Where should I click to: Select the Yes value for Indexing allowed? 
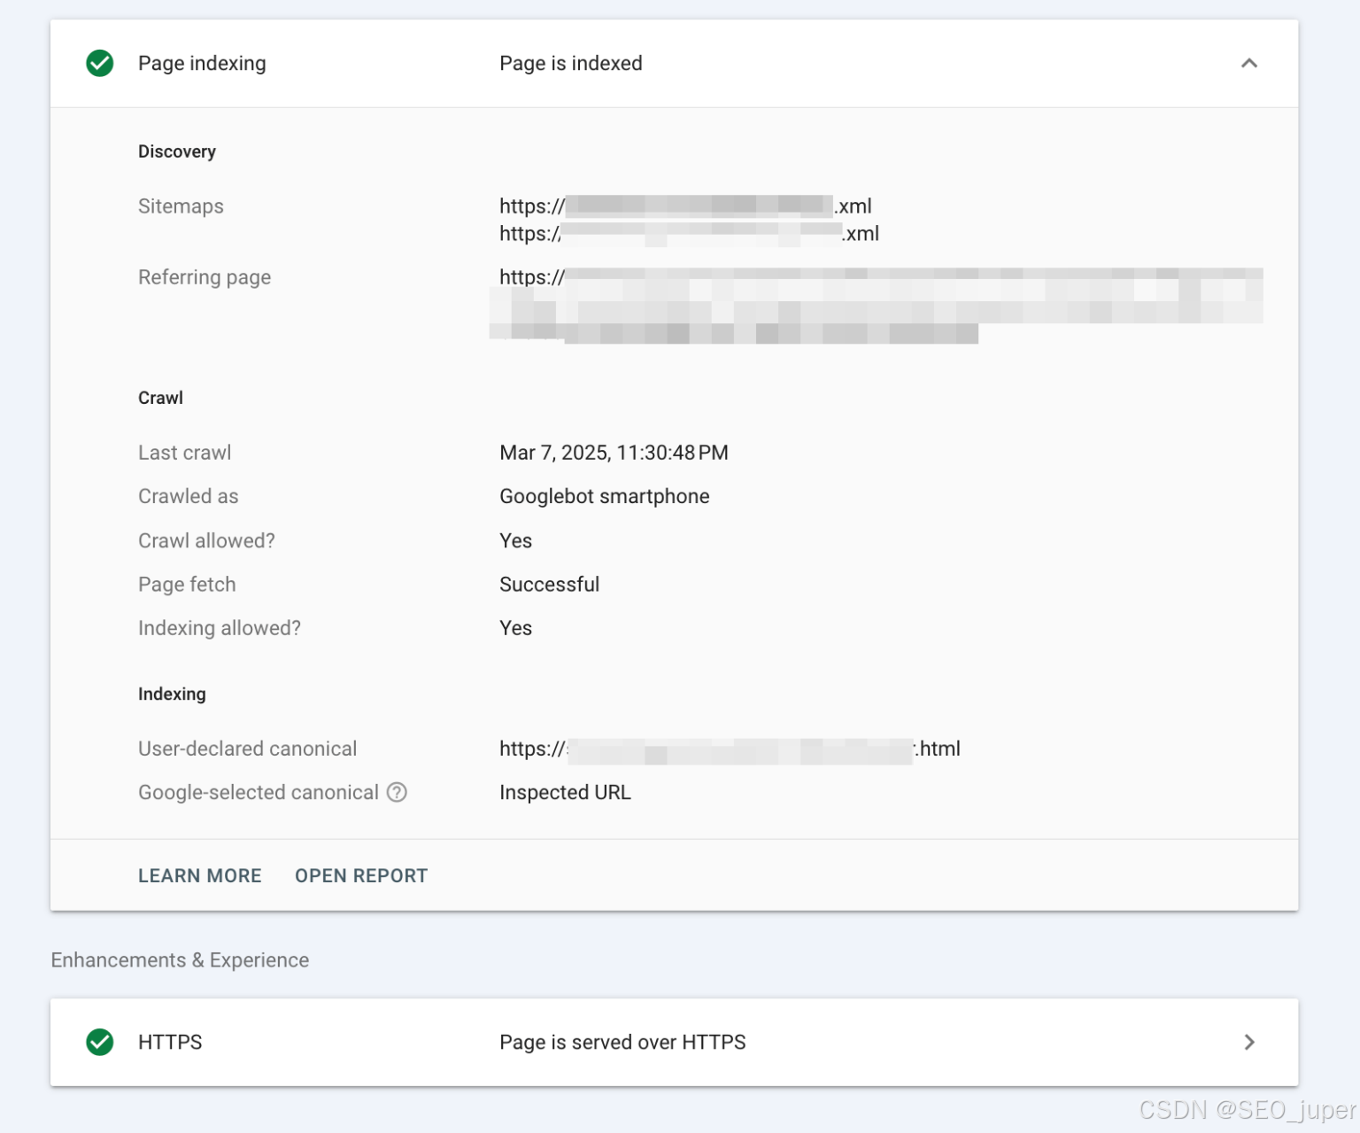(x=515, y=628)
